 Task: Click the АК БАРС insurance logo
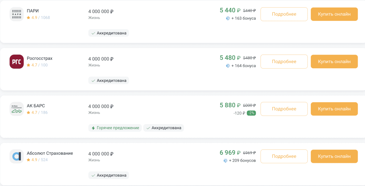point(17,109)
